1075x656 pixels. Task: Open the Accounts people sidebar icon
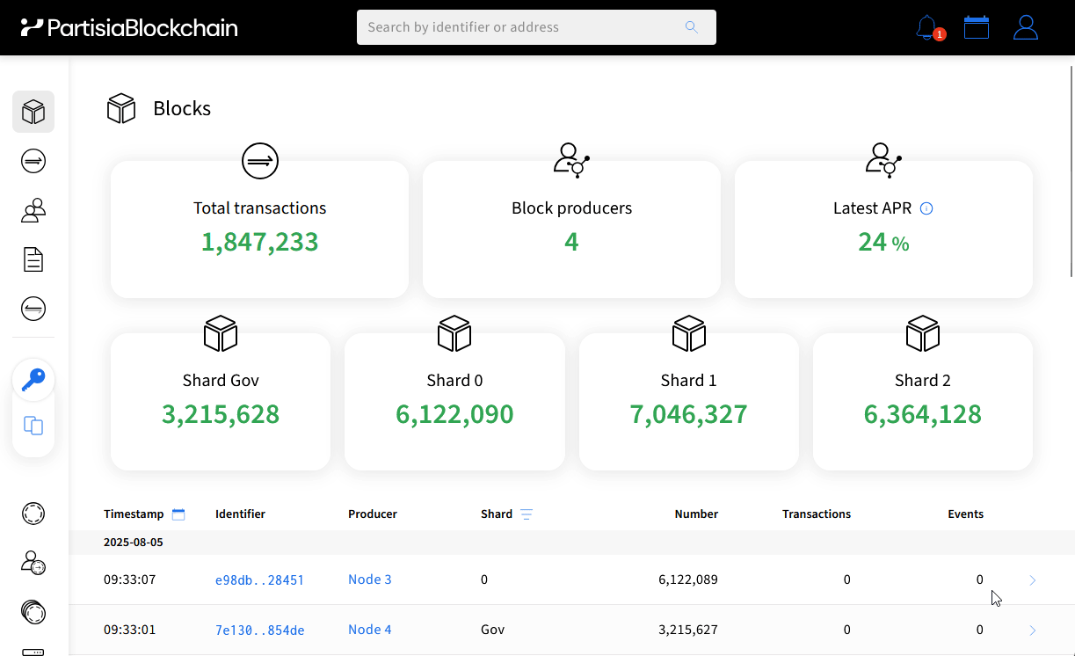33,210
